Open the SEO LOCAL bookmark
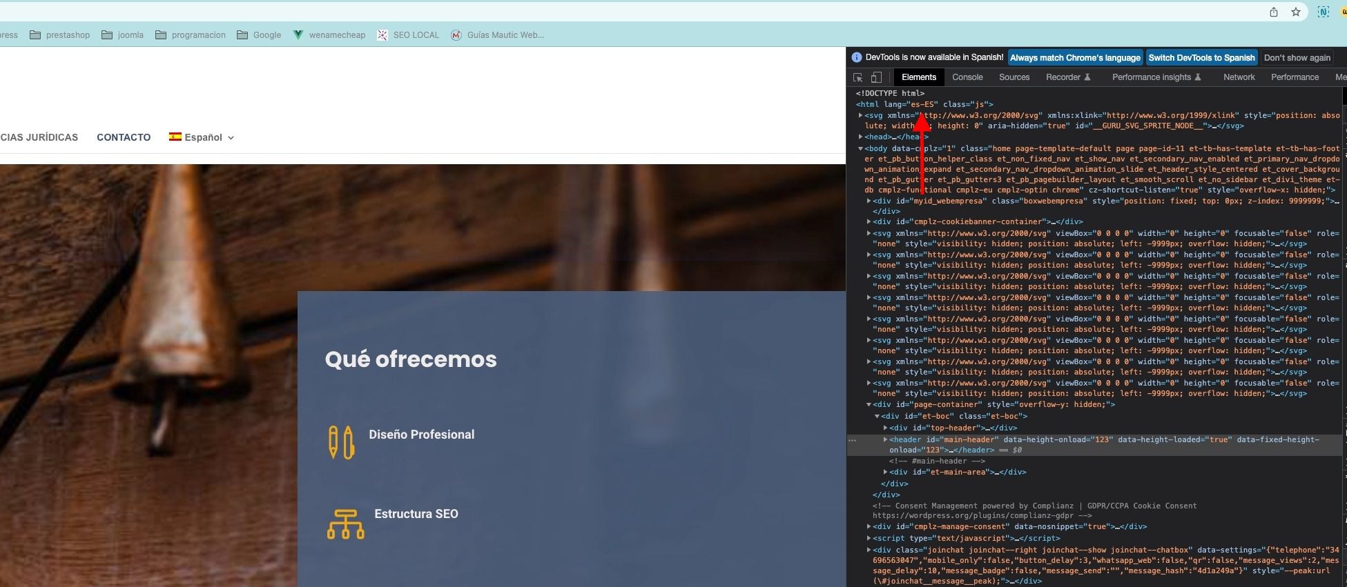 (408, 35)
